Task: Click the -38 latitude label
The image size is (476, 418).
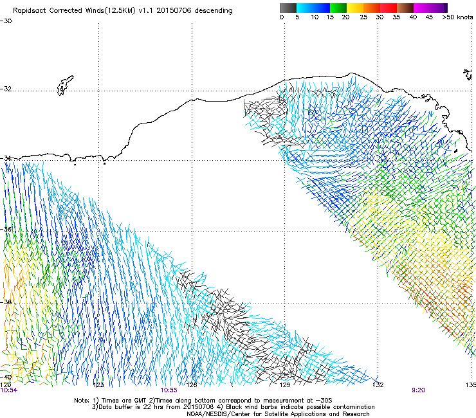Action: [x=6, y=302]
